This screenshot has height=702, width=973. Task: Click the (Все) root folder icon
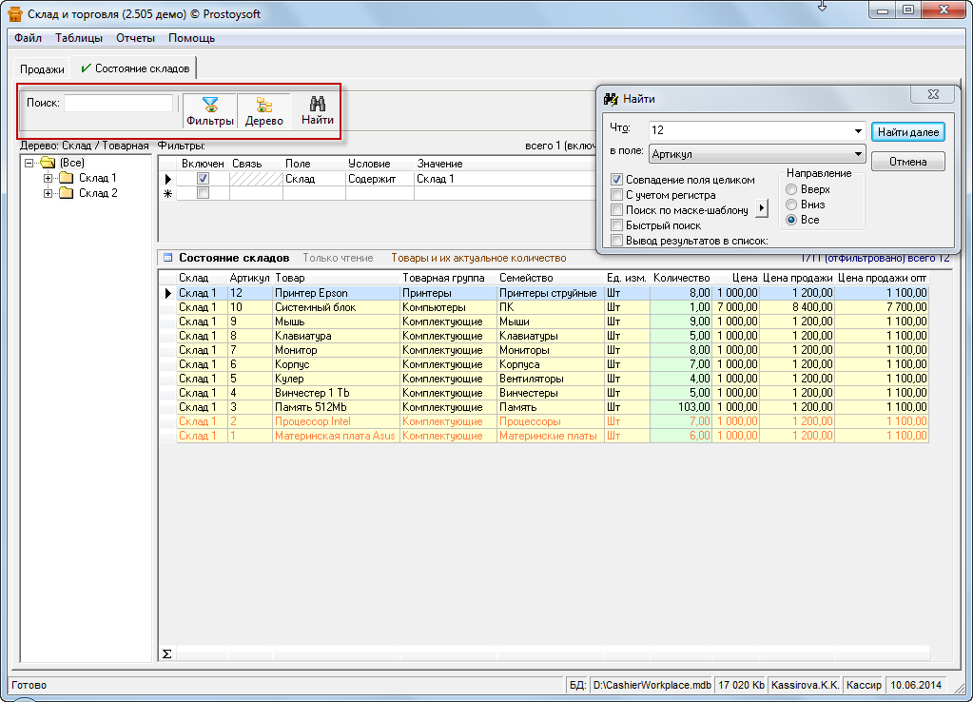(48, 163)
